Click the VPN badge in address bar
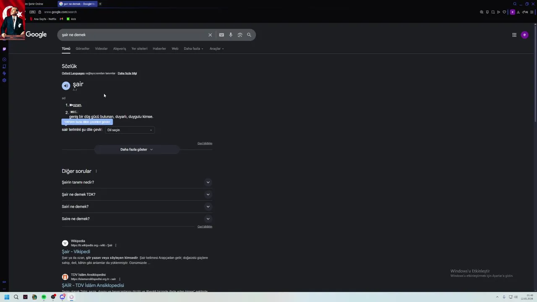The height and width of the screenshot is (302, 537). (32, 12)
